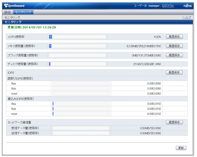Click the ユーザーID: manager text
The image size is (197, 157).
pyautogui.click(x=147, y=6)
